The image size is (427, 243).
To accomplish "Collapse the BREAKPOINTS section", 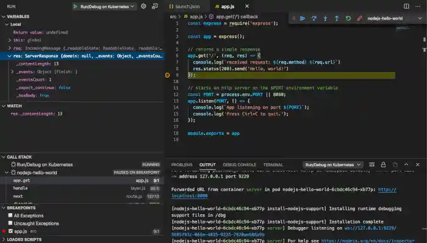I will (4, 208).
